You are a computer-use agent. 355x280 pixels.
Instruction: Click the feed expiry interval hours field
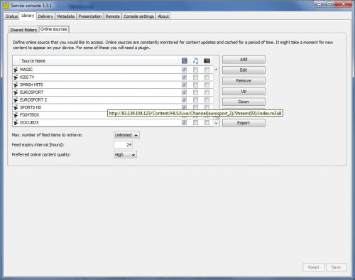click(x=123, y=145)
